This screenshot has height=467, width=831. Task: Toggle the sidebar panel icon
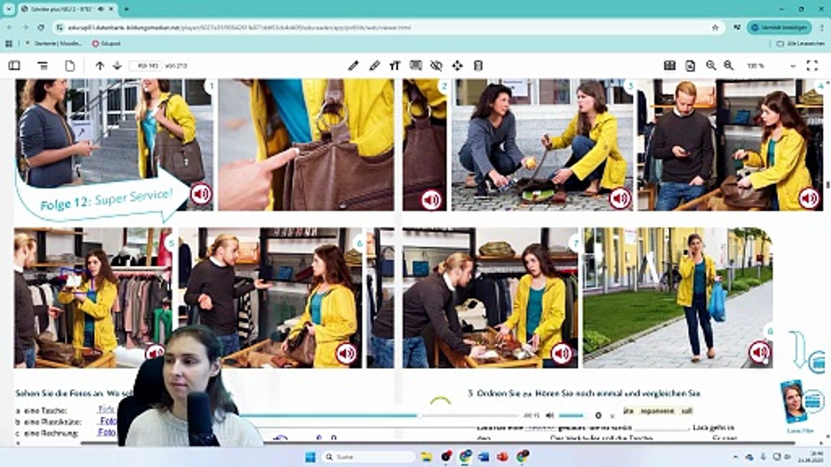click(x=14, y=66)
